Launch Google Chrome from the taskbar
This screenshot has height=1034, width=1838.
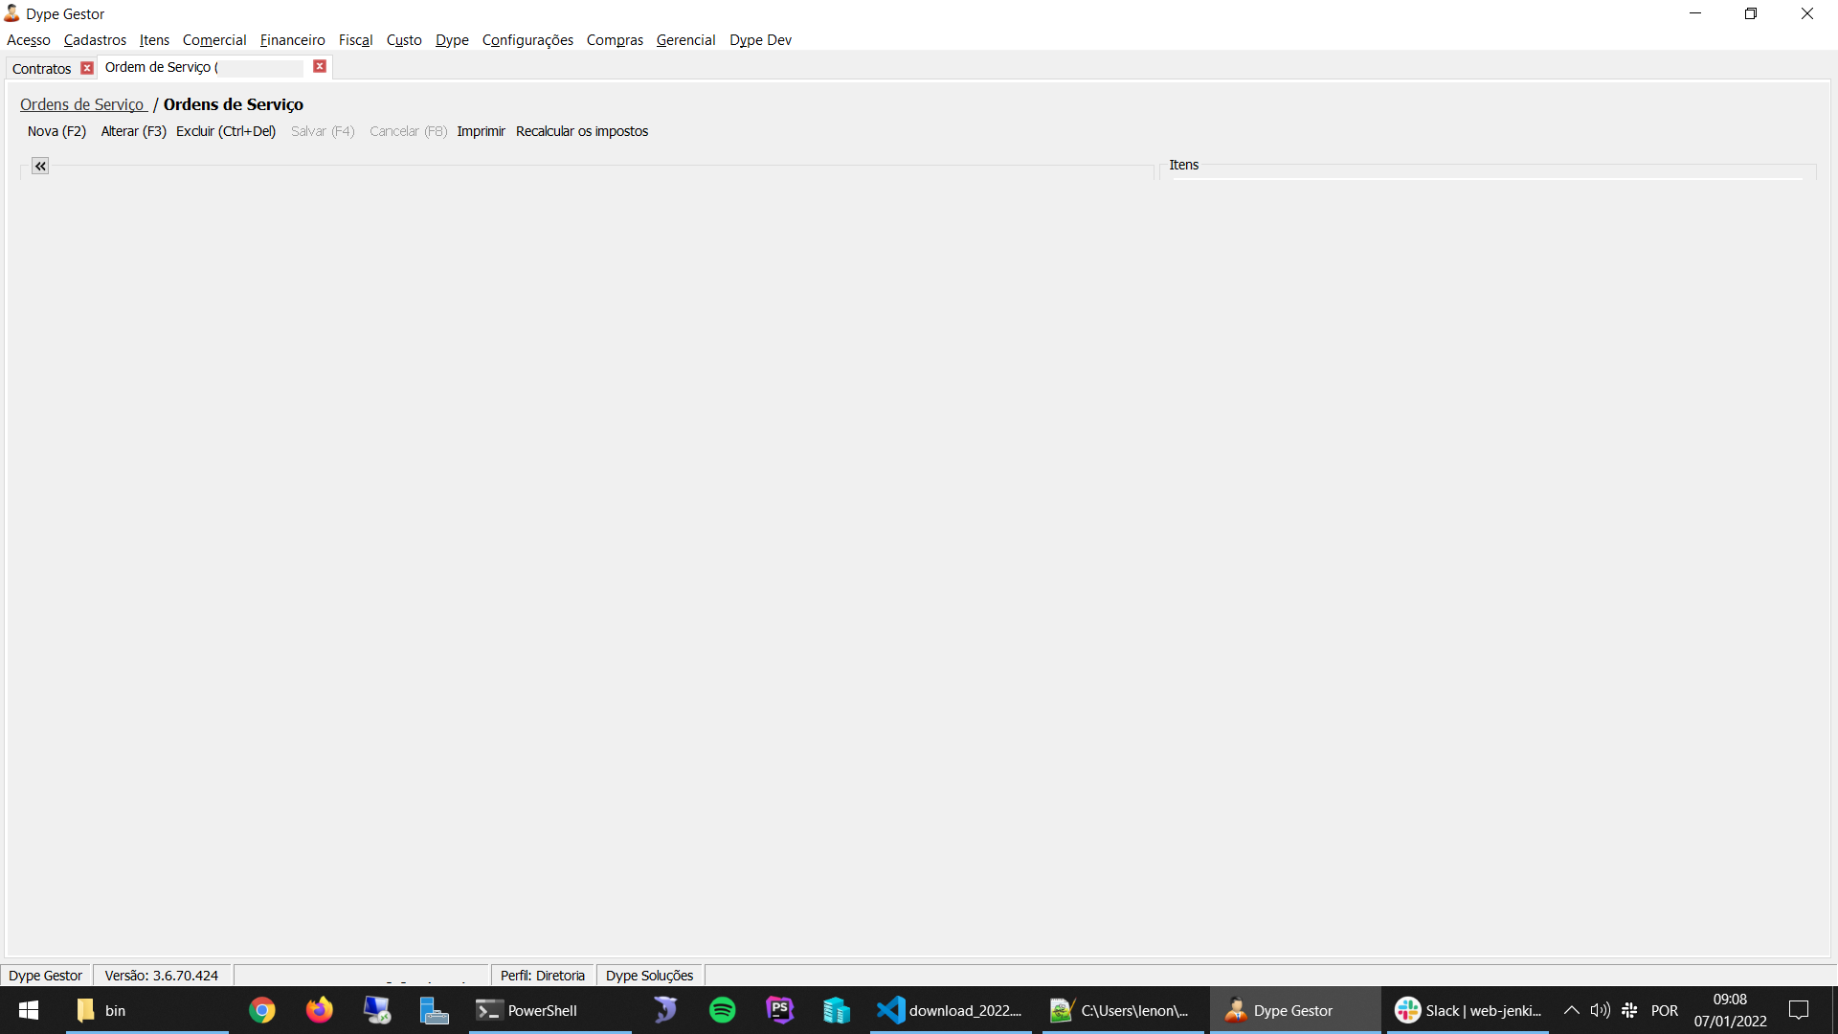click(x=262, y=1010)
